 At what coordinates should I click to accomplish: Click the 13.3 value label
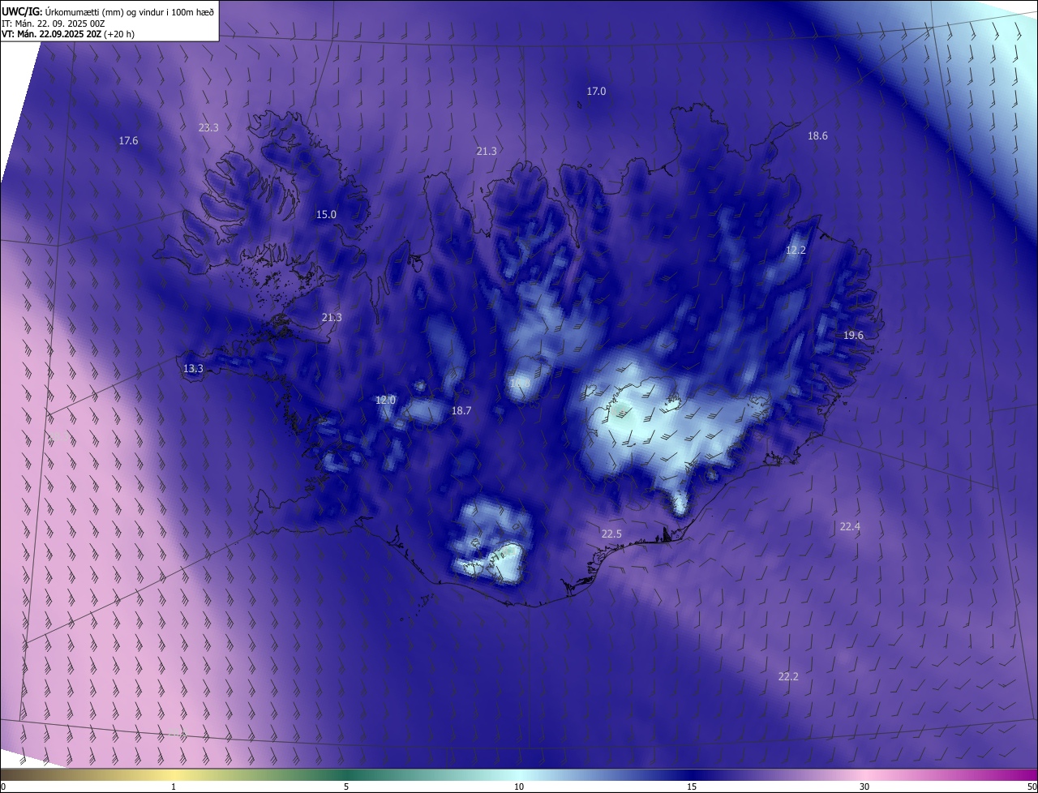[x=193, y=369]
